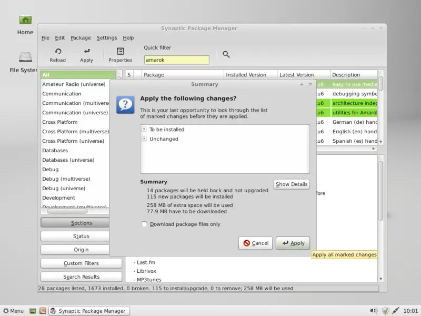
Task: Expand the To be installed list
Action: 144,129
